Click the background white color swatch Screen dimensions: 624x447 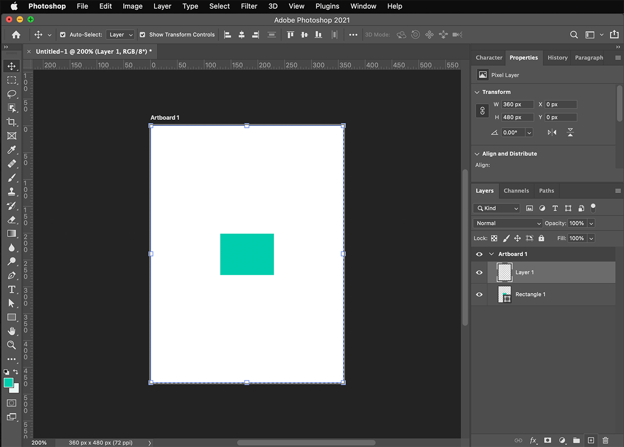pos(16,389)
